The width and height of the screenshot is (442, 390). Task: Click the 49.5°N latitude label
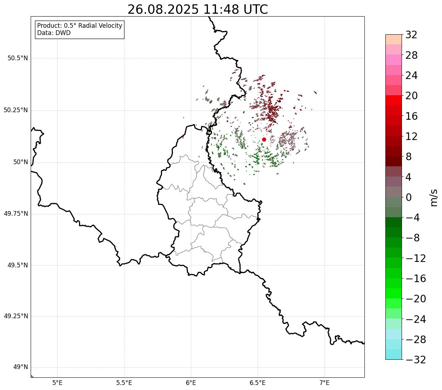18,265
